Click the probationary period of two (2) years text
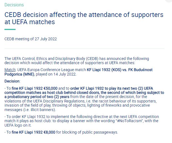This screenshot has width=172, height=143. click(x=38, y=97)
